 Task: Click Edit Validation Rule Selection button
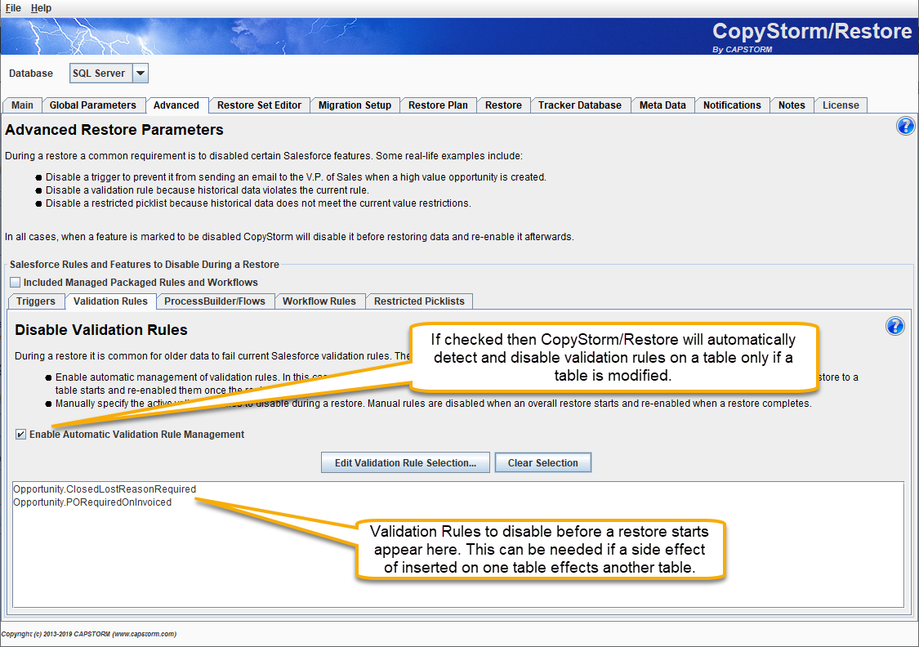tap(405, 463)
